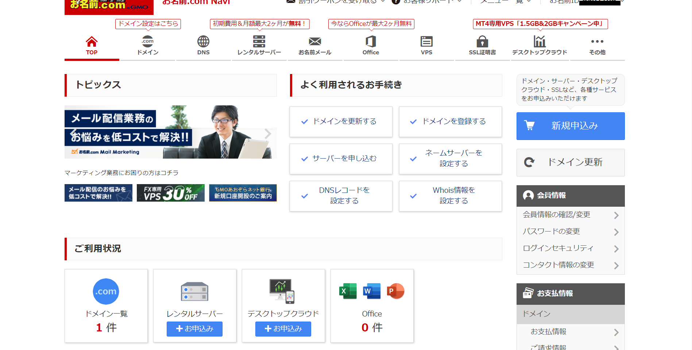Click お申込み under デスクトップクラウド
692x350 pixels.
coord(283,329)
